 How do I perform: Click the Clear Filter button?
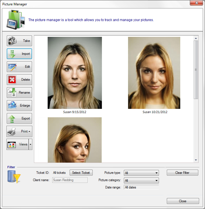click(182, 173)
